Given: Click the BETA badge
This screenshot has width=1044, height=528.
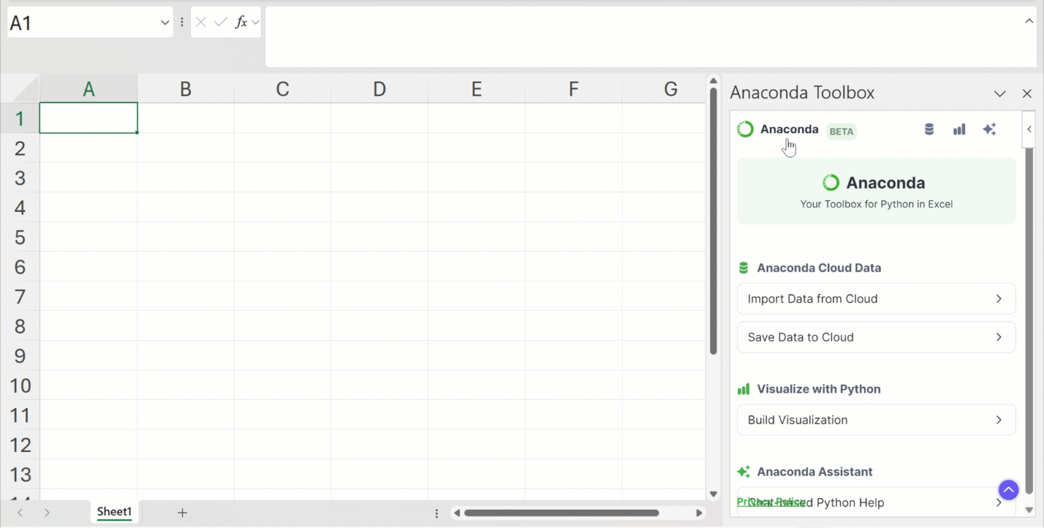Looking at the screenshot, I should 841,132.
